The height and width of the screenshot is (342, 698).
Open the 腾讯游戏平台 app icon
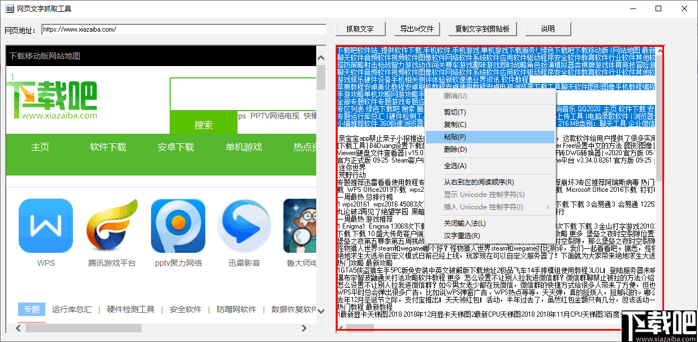point(112,226)
